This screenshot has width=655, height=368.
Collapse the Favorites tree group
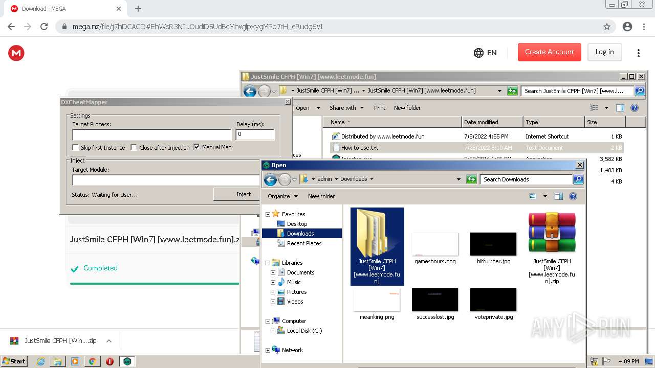click(268, 214)
